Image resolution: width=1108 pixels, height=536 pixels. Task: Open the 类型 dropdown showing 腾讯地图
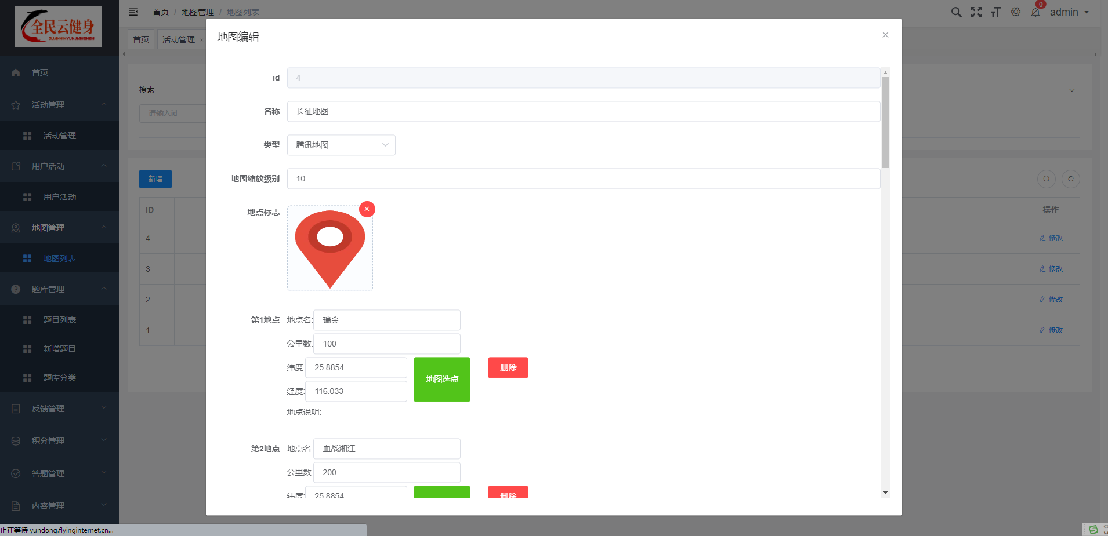pyautogui.click(x=341, y=145)
